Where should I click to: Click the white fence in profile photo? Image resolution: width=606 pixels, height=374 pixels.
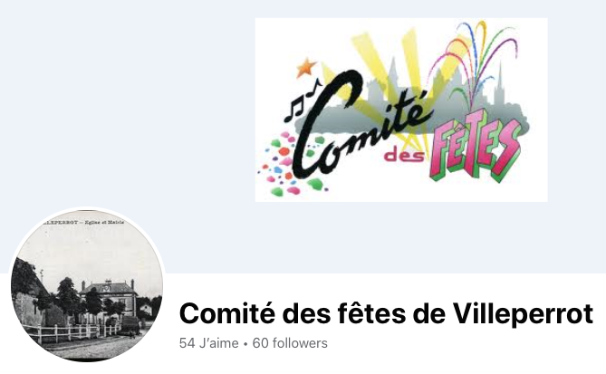tap(72, 332)
